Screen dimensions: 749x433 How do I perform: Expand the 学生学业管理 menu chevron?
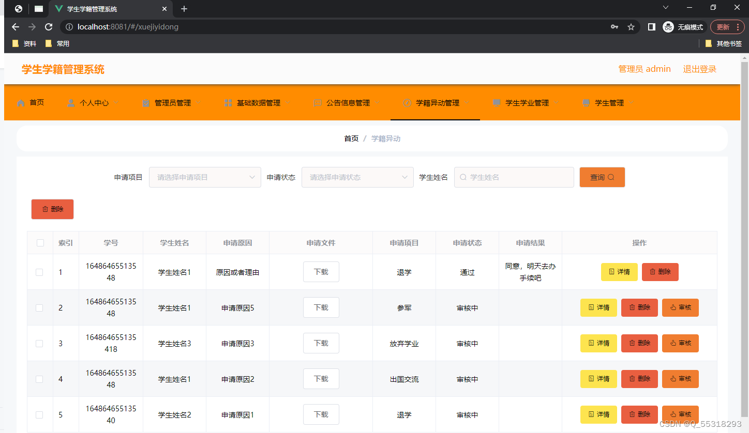tap(557, 103)
